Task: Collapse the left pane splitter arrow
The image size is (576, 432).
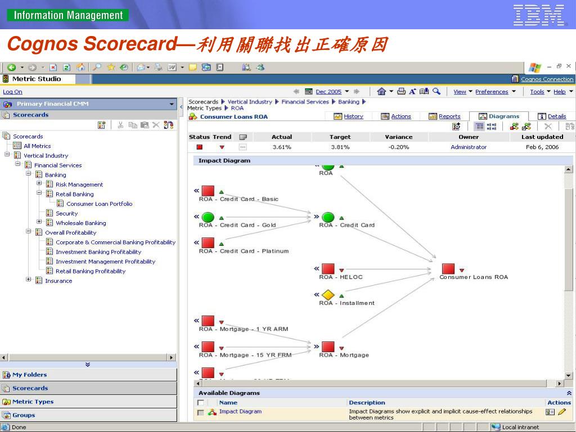Action: 181,107
